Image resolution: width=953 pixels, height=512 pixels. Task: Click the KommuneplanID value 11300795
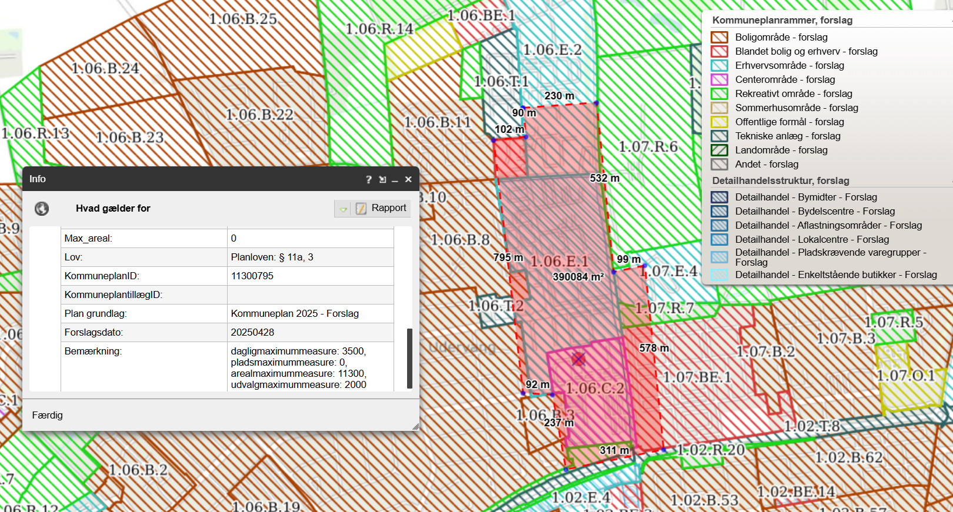252,276
